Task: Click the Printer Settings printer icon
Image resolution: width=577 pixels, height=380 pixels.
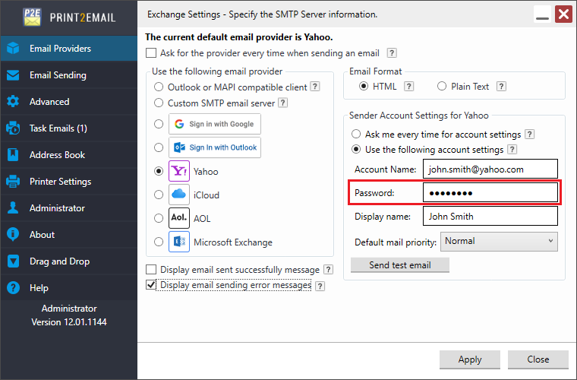Action: [13, 181]
